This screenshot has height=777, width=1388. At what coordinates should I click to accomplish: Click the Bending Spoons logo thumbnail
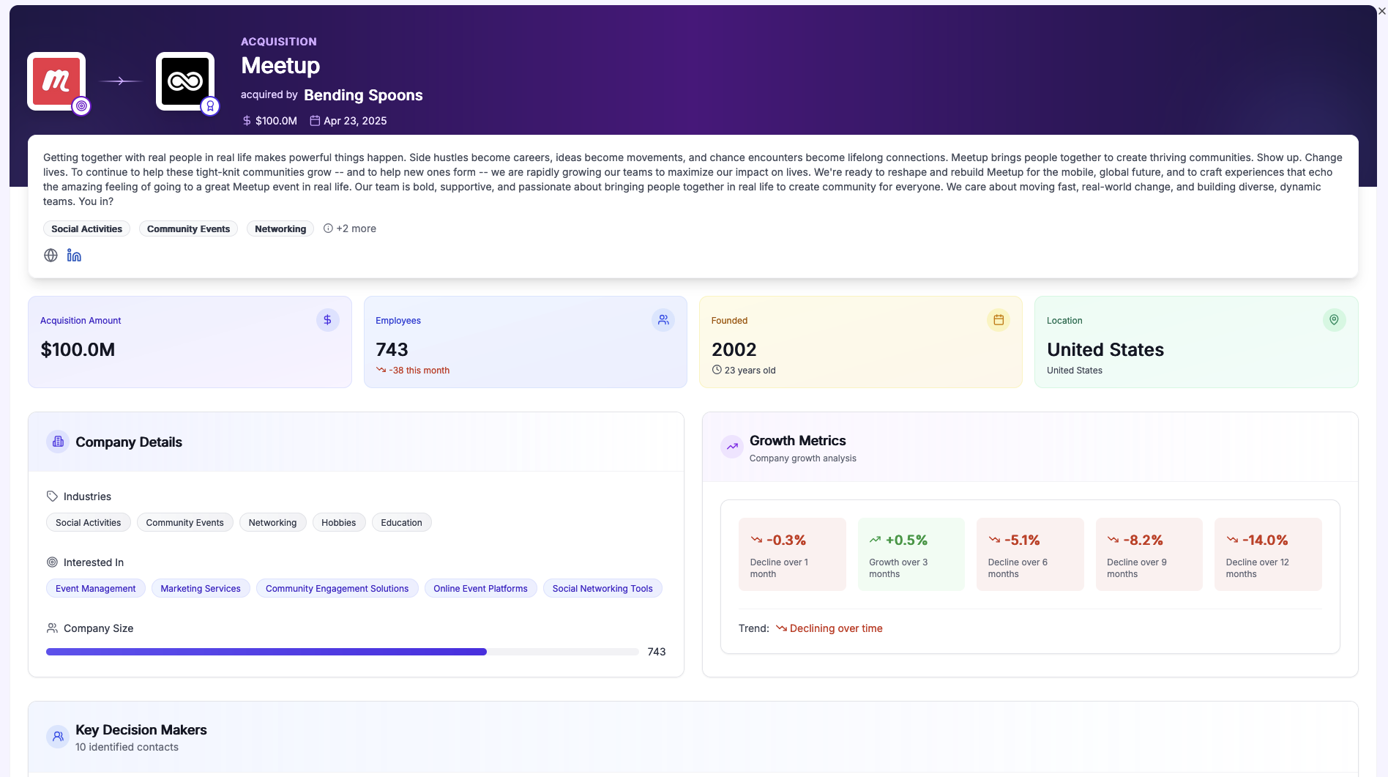tap(185, 81)
